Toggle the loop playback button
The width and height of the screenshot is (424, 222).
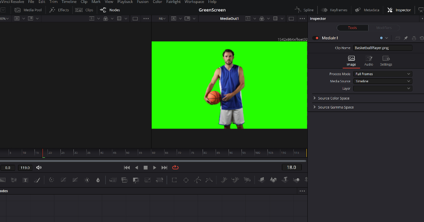point(176,168)
